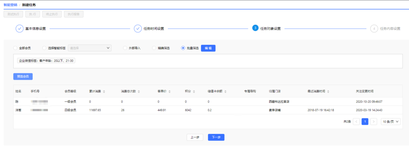Click the 基本信息设置 step checkmark icon
Viewport: 409px width, 147px height.
pos(20,29)
